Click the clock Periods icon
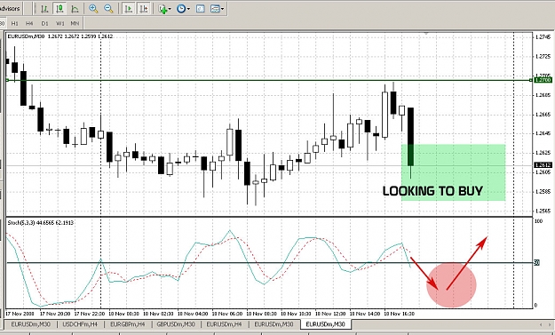The width and height of the screenshot is (555, 335). pos(181,9)
